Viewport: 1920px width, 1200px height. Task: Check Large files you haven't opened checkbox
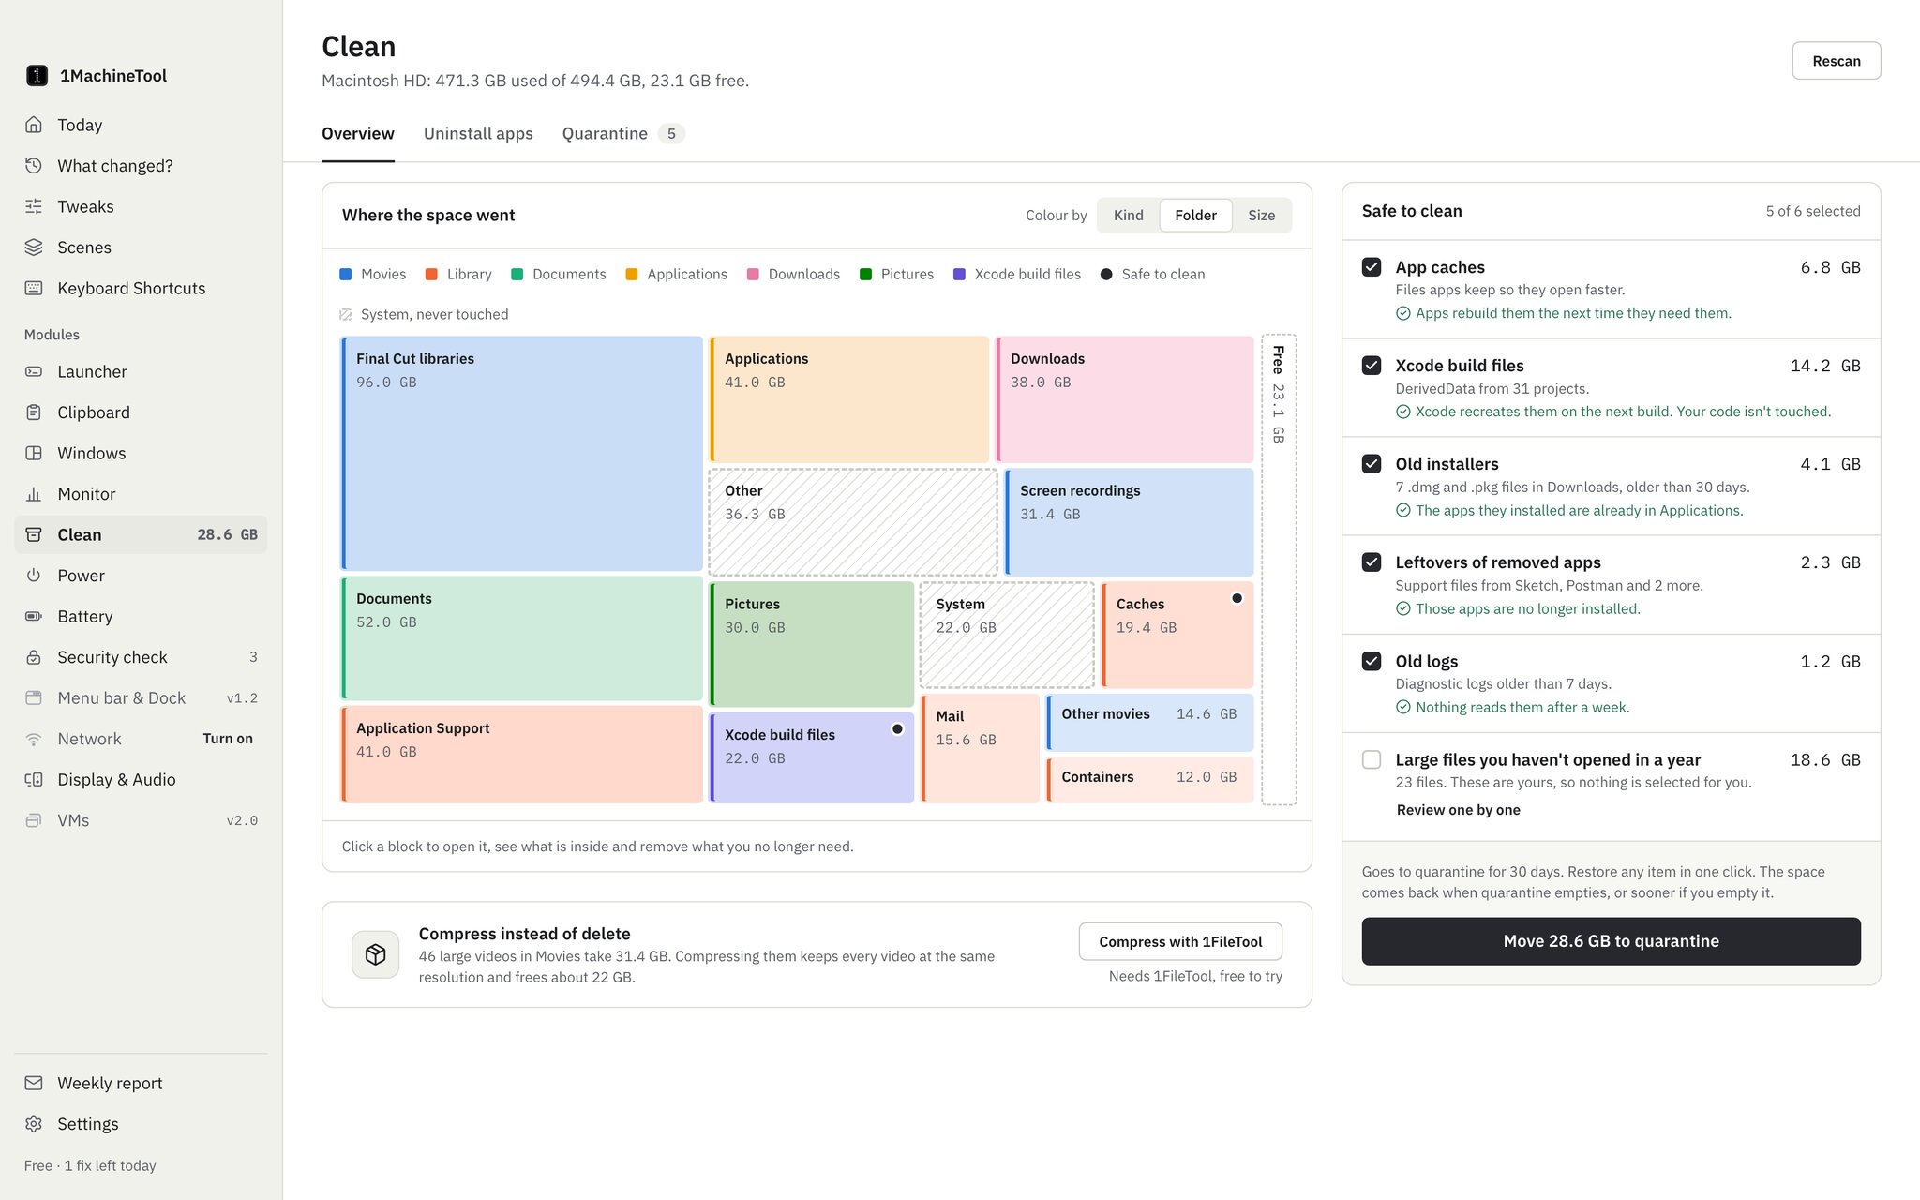click(x=1372, y=759)
